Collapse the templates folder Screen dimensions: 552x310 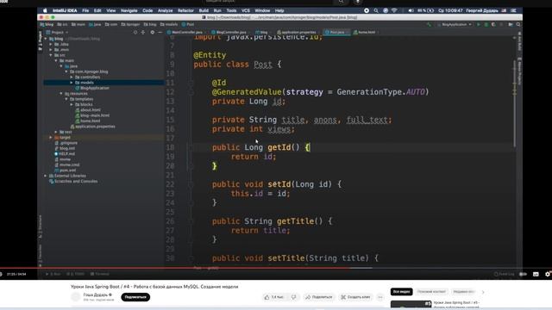click(x=66, y=99)
